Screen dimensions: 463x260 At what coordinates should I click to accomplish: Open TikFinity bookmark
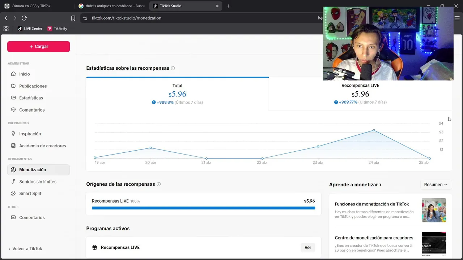pyautogui.click(x=57, y=29)
